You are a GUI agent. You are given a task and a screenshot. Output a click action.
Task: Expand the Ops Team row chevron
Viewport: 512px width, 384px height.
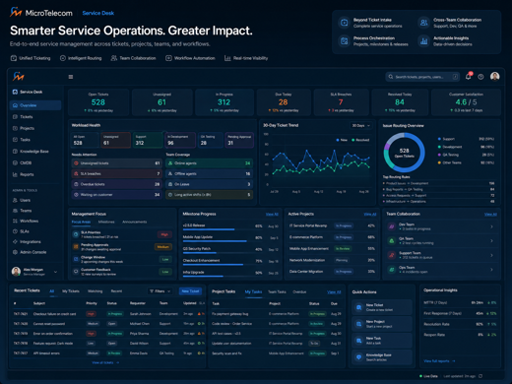pos(491,270)
